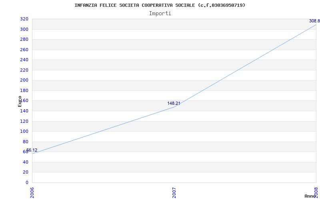Click the y-axis value 180
The height and width of the screenshot is (200, 320).
pyautogui.click(x=24, y=90)
